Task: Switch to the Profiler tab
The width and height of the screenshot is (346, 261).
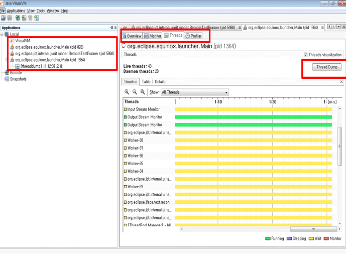Action: tap(193, 36)
